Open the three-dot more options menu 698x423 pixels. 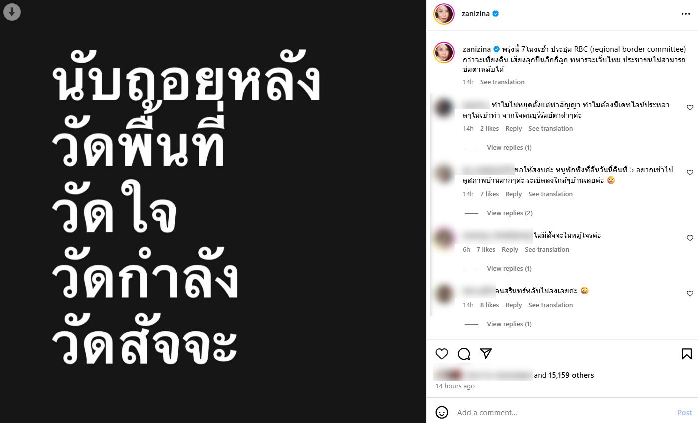686,14
